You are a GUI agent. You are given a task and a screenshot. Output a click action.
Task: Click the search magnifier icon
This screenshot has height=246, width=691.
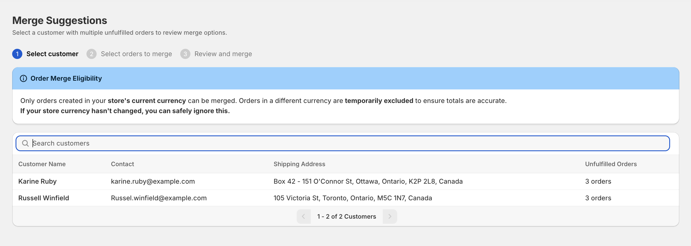[x=25, y=143]
